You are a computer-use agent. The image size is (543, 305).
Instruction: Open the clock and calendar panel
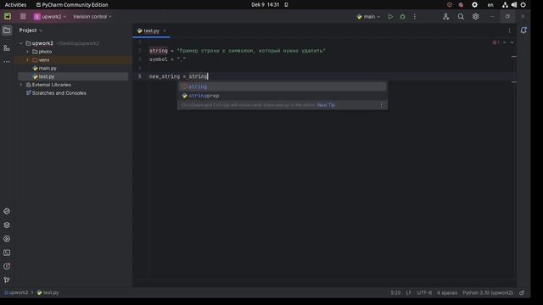click(x=266, y=5)
